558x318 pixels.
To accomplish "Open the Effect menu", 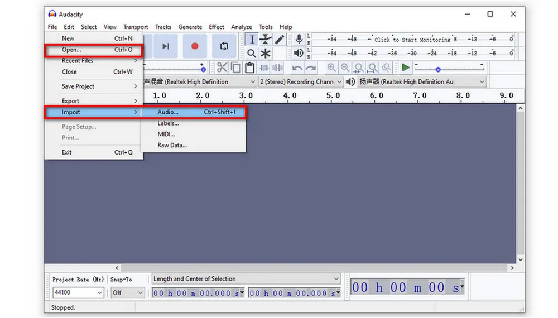I will coord(217,27).
